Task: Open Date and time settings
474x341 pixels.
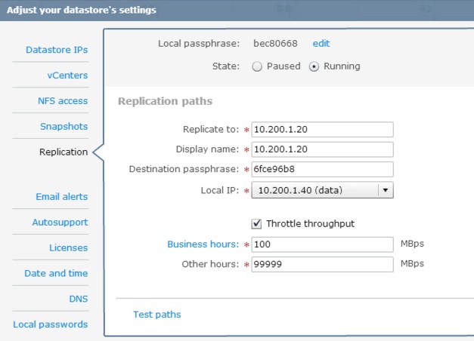Action: coord(56,273)
